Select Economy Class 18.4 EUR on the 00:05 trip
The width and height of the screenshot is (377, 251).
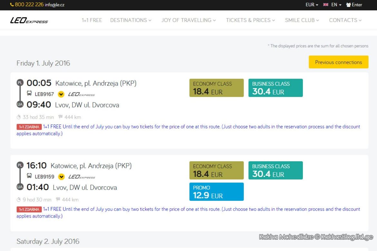tap(217, 88)
